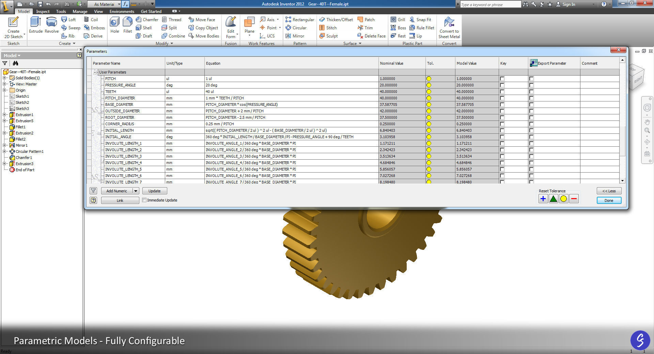Select the Hole tool
The height and width of the screenshot is (354, 654).
[114, 25]
